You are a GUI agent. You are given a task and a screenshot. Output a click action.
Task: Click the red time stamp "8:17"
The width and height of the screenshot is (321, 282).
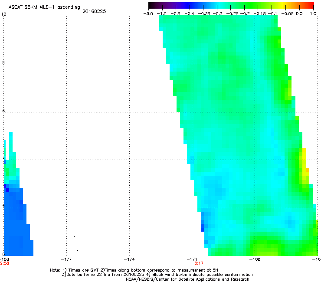(x=199, y=263)
